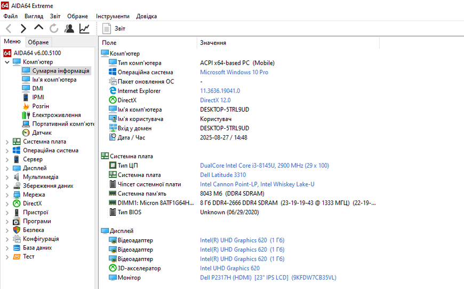Open the Intel UHD Graphics 620 3D-accelerator link
The image size is (464, 289).
[230, 268]
